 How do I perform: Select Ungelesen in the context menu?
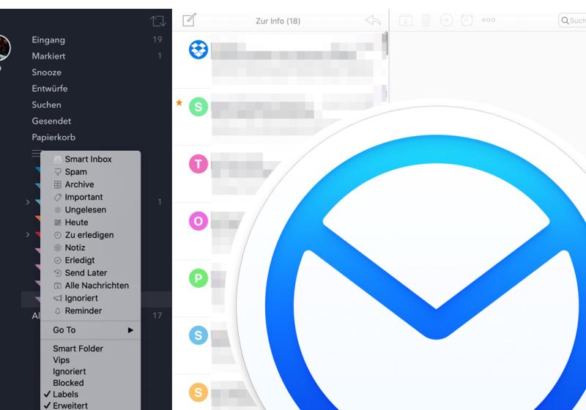tap(86, 210)
